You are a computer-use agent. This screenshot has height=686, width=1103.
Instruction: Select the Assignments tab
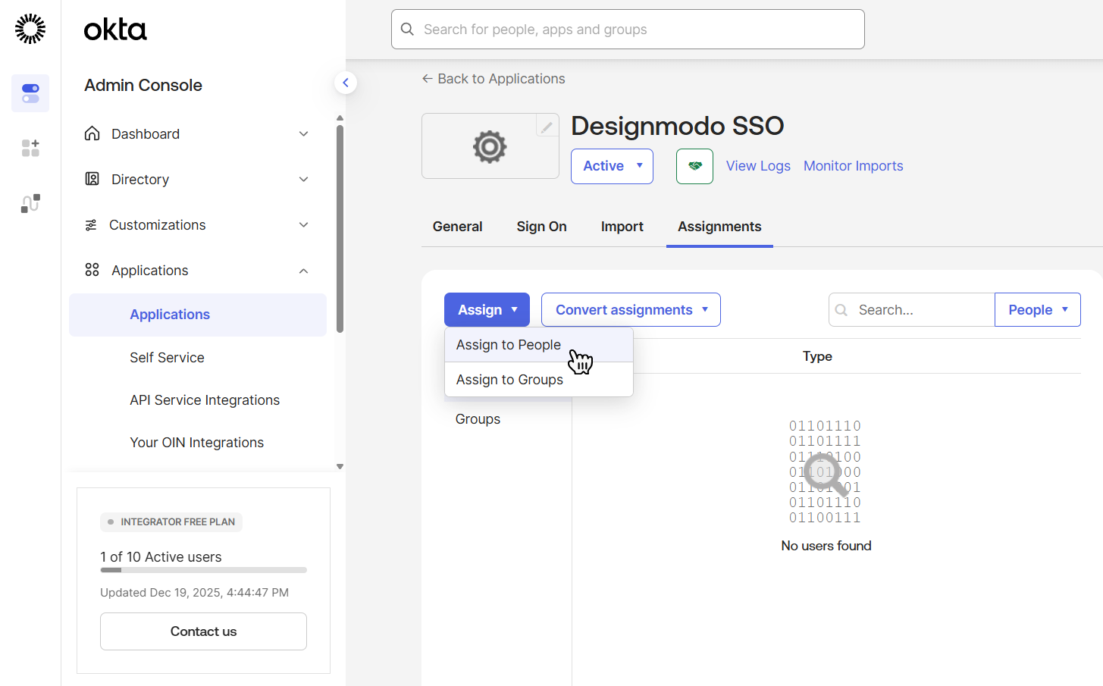click(x=719, y=227)
